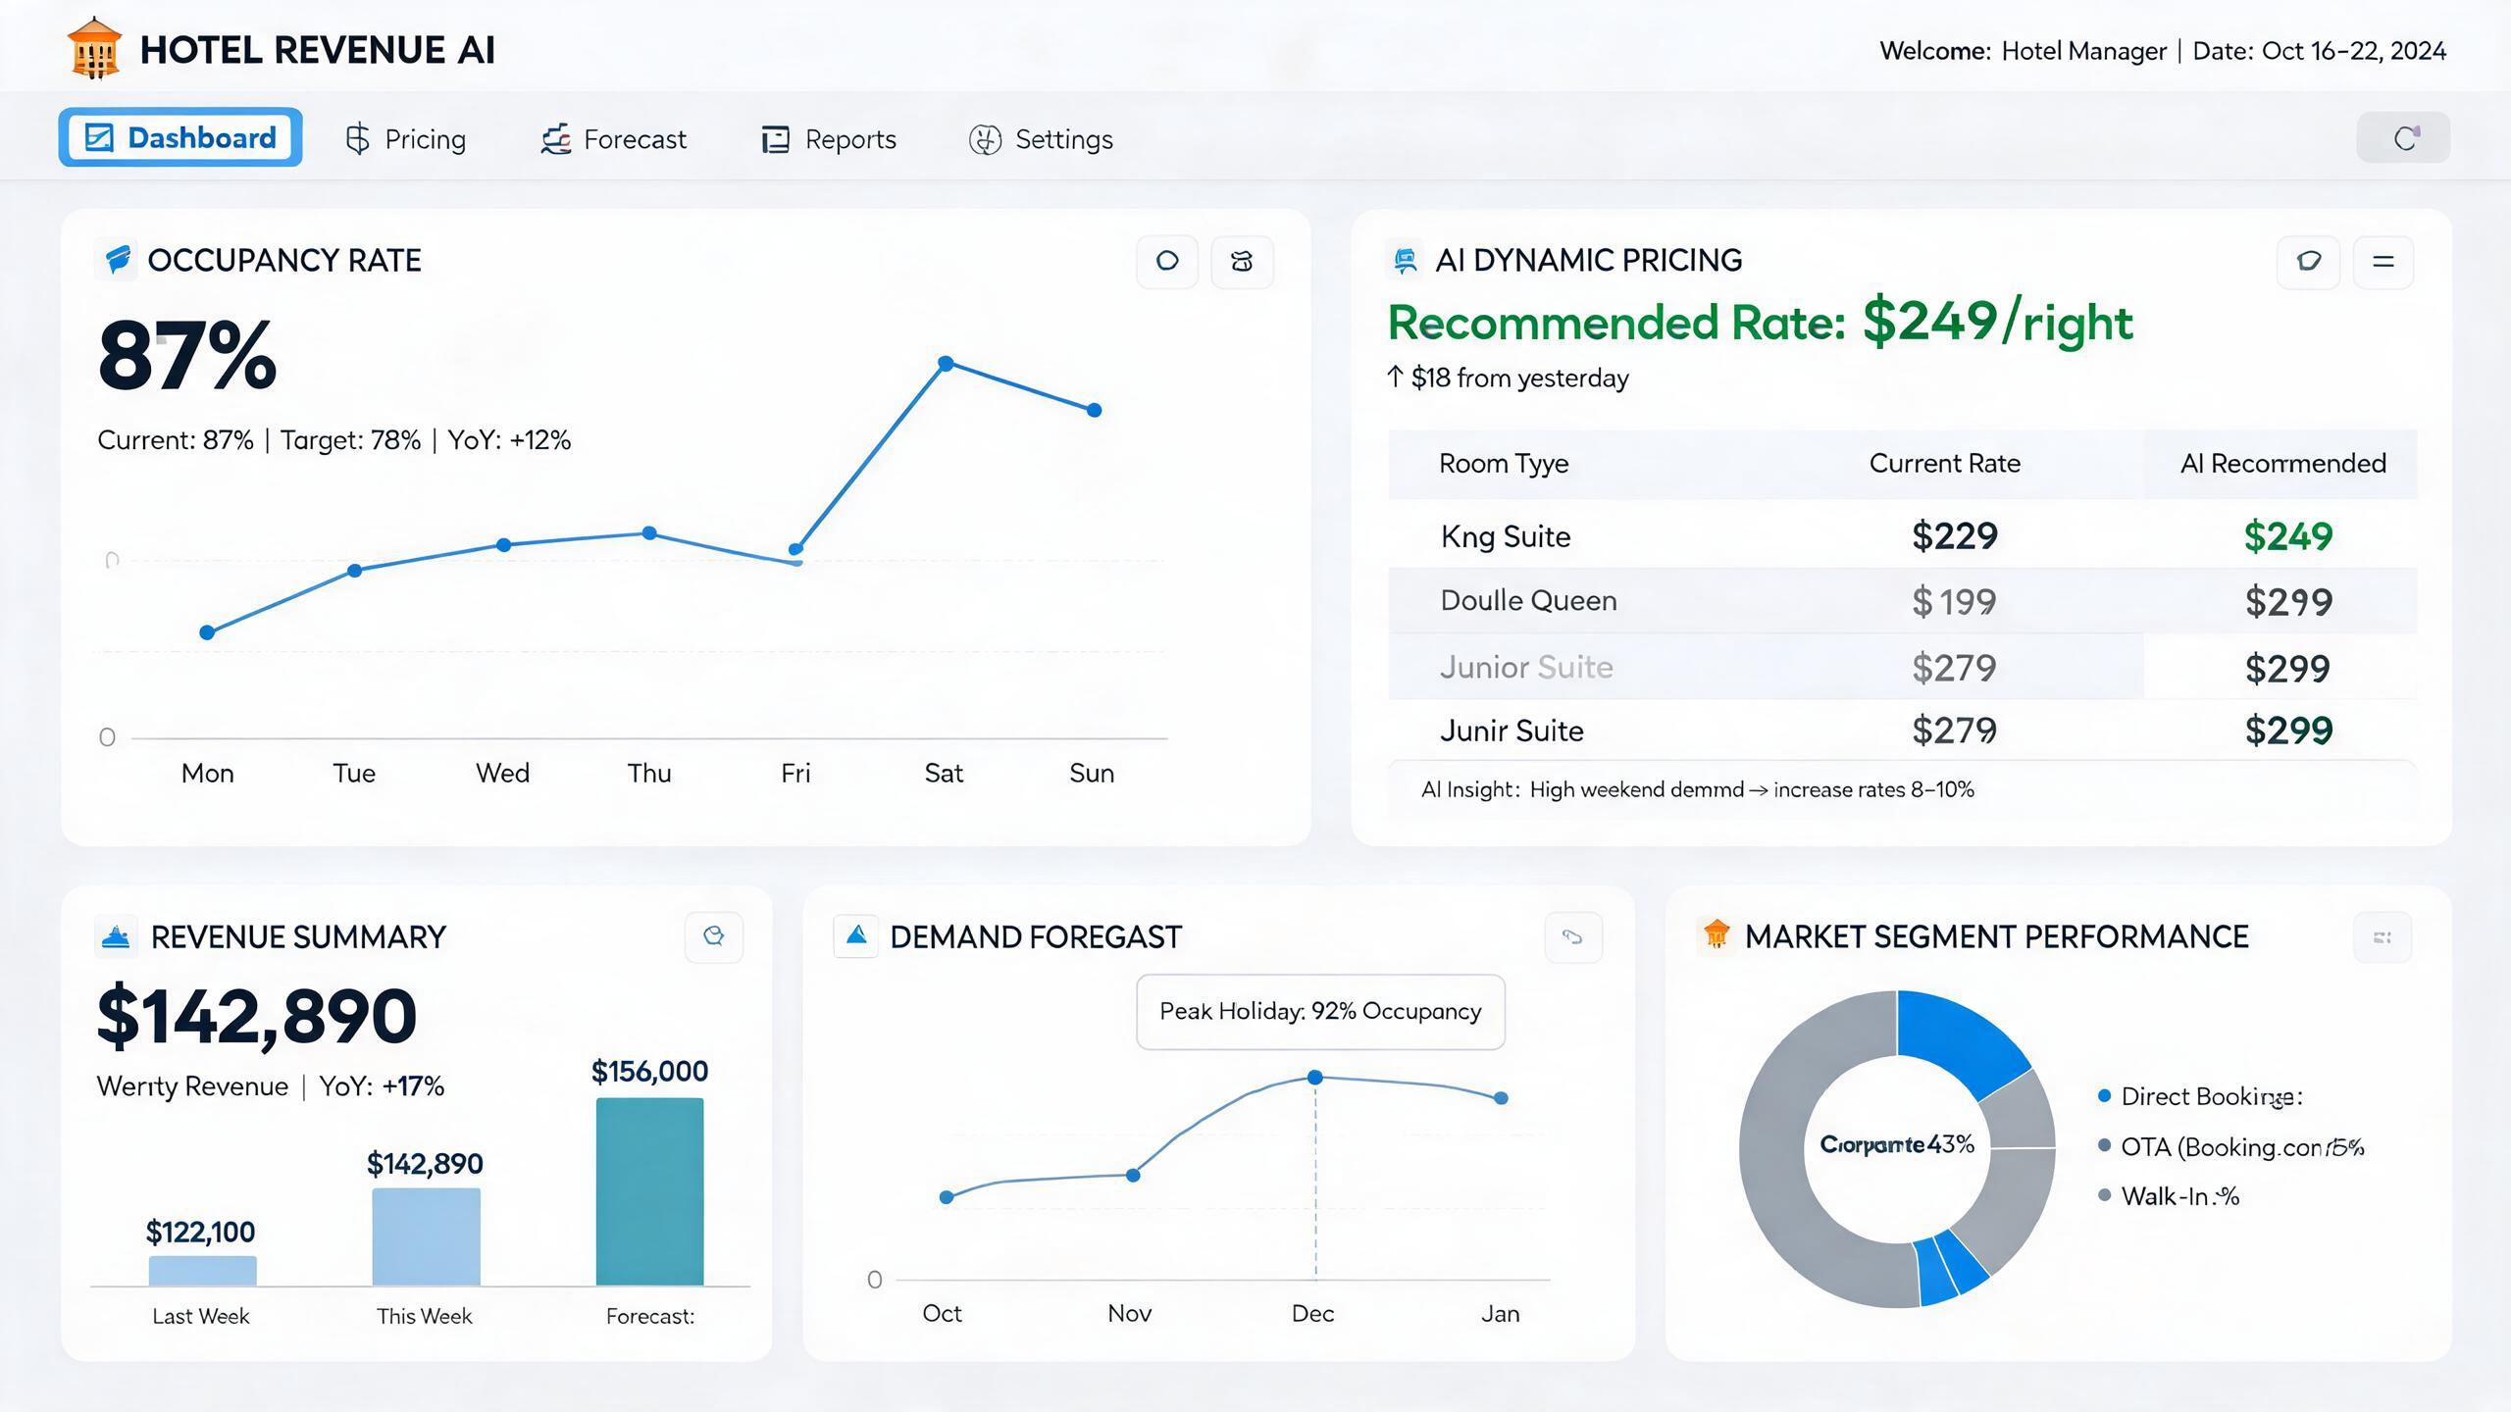Click the large blue donut chart segment
Image resolution: width=2511 pixels, height=1412 pixels.
(1955, 1039)
